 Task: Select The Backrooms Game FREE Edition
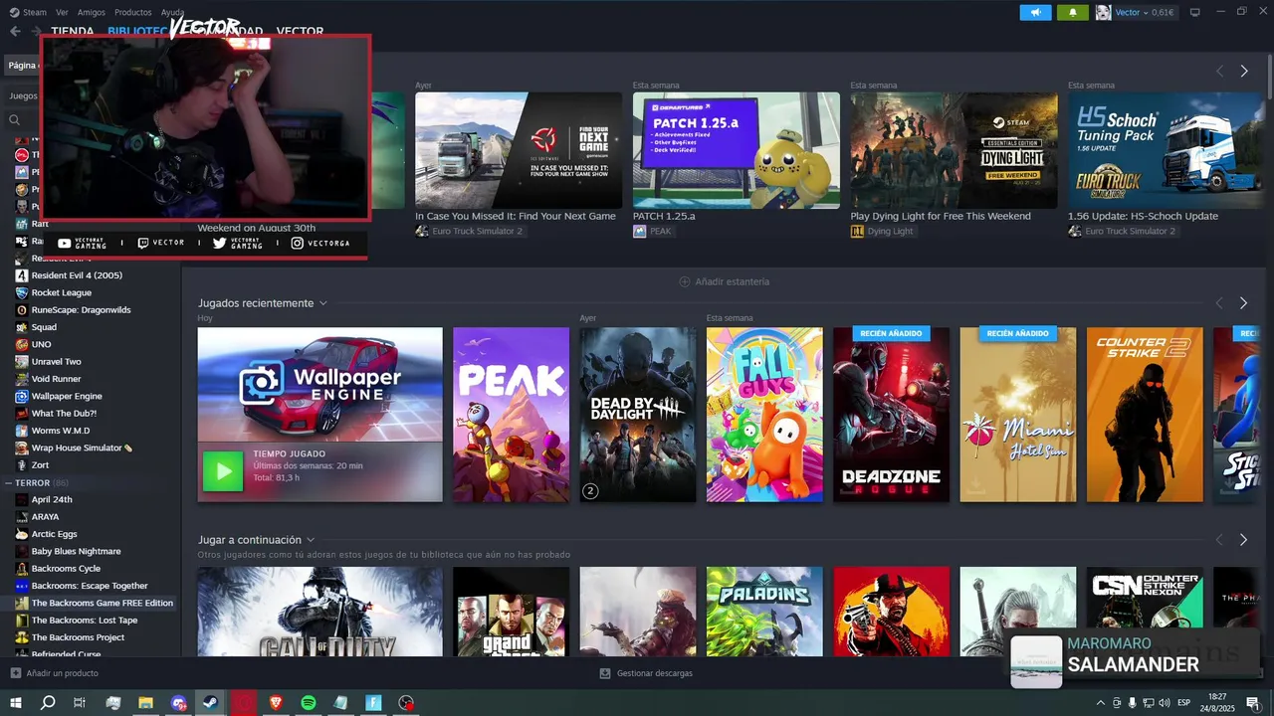103,603
